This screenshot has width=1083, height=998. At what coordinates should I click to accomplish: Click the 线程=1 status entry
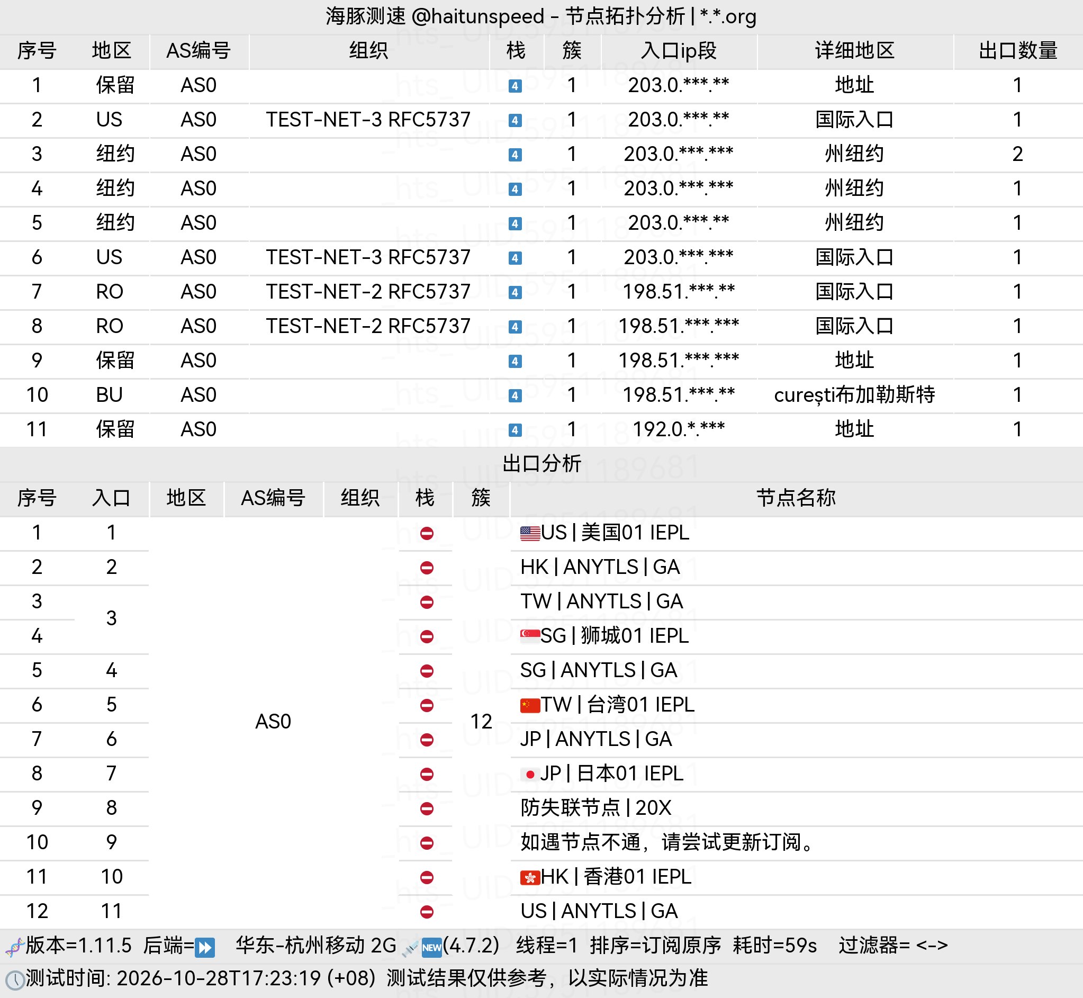pos(547,946)
